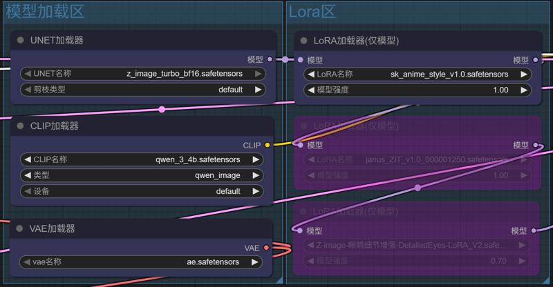This screenshot has height=287, width=553.
Task: Click previous arrow on vae名称 field
Action: (x=26, y=262)
